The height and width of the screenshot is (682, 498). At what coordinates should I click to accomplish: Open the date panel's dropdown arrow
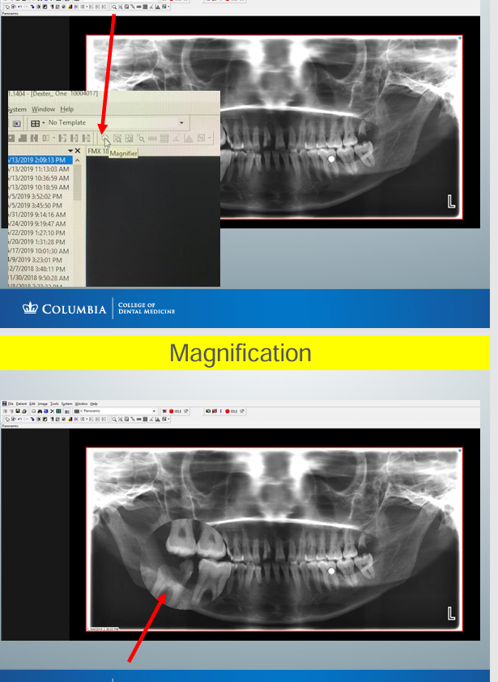tap(70, 151)
